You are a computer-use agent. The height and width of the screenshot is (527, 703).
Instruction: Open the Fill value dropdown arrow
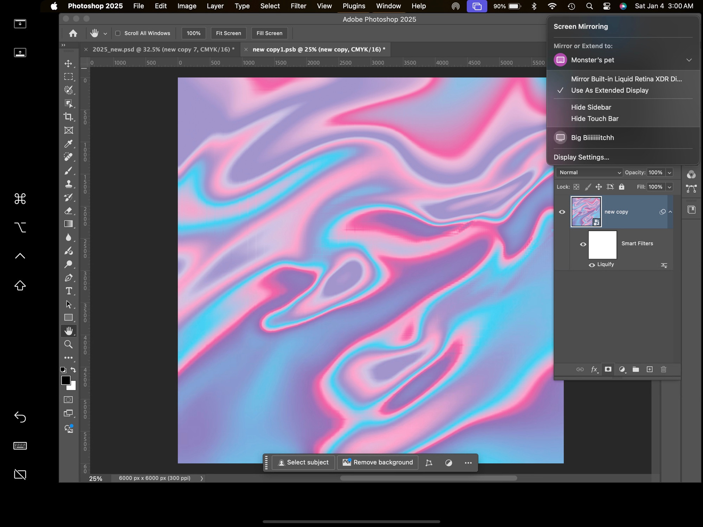[670, 187]
